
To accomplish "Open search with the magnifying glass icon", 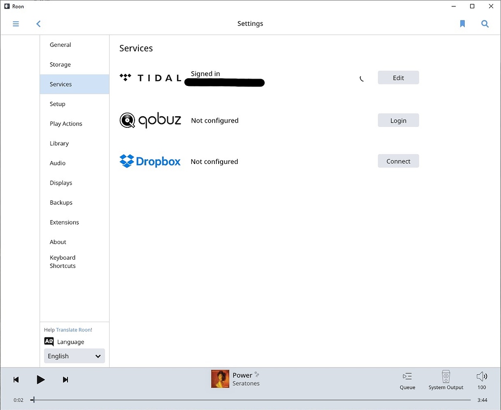I will [x=485, y=23].
